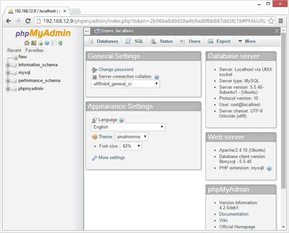Click the Log out icon in sidebar
Viewport: 289px width, 233px height.
[34, 43]
